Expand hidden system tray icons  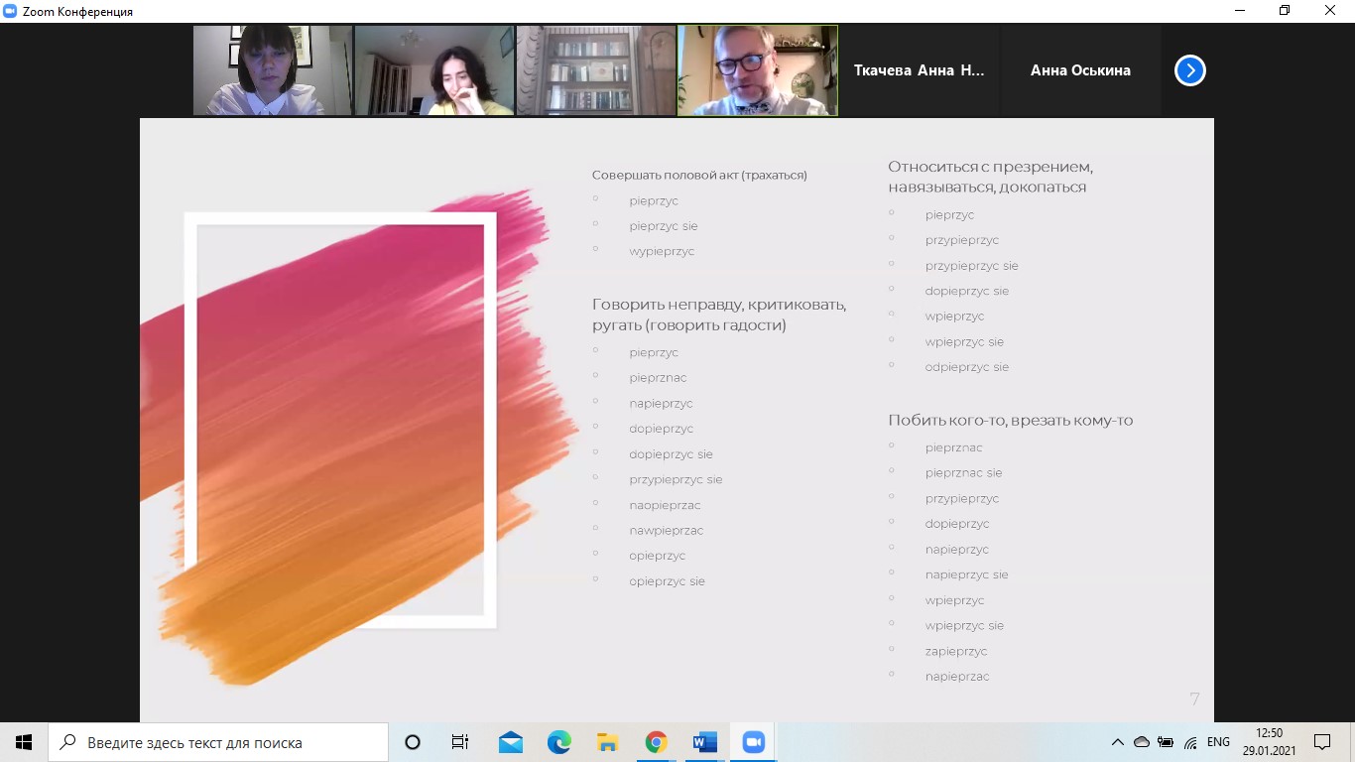pos(1117,742)
